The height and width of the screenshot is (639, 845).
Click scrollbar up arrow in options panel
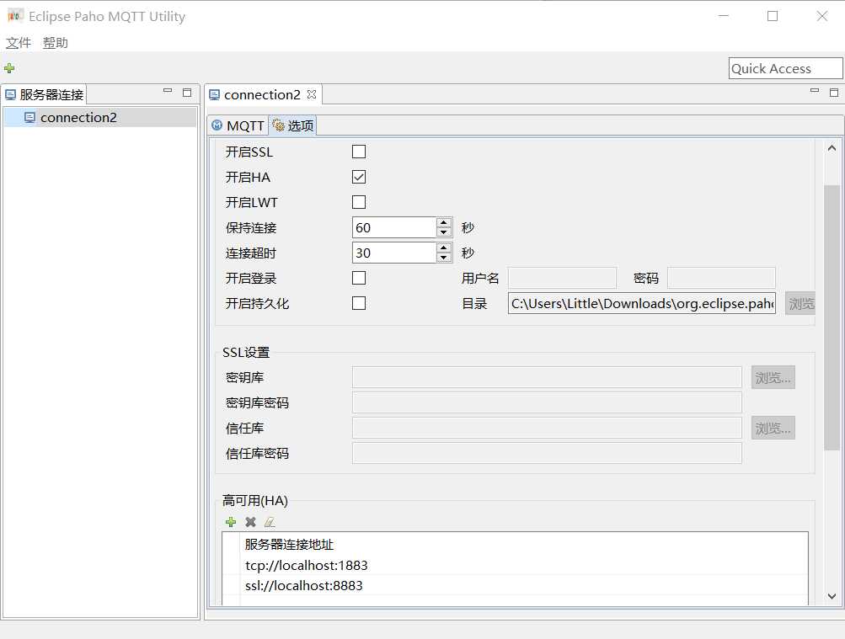[x=832, y=148]
